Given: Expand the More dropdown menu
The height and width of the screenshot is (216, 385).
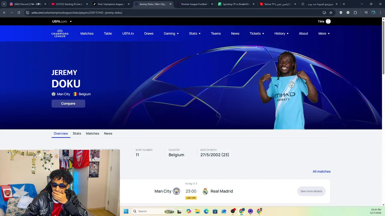Looking at the screenshot, I should pos(324,34).
